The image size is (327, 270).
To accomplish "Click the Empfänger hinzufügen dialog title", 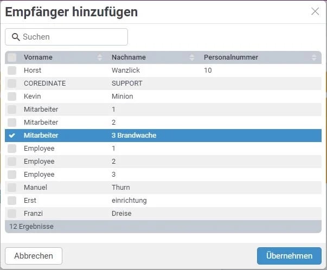I will click(x=72, y=12).
